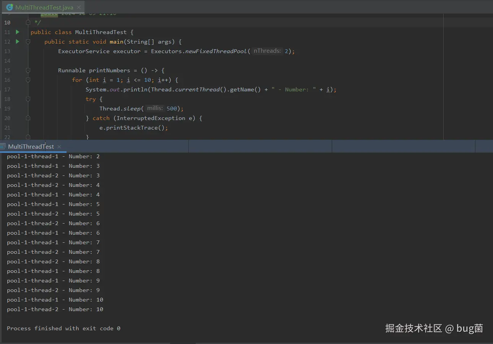Click the " - Number: " string literal

pos(294,89)
